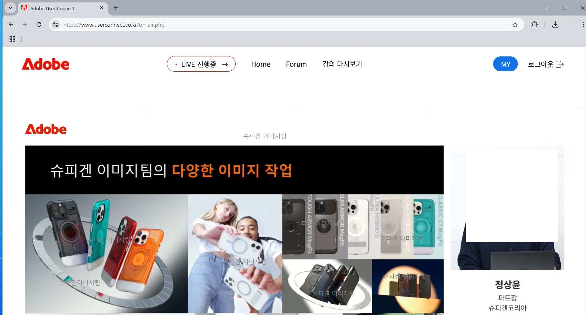Open a new browser tab

(x=116, y=8)
